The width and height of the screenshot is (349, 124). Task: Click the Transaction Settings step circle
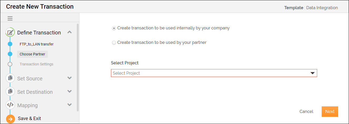click(10, 64)
